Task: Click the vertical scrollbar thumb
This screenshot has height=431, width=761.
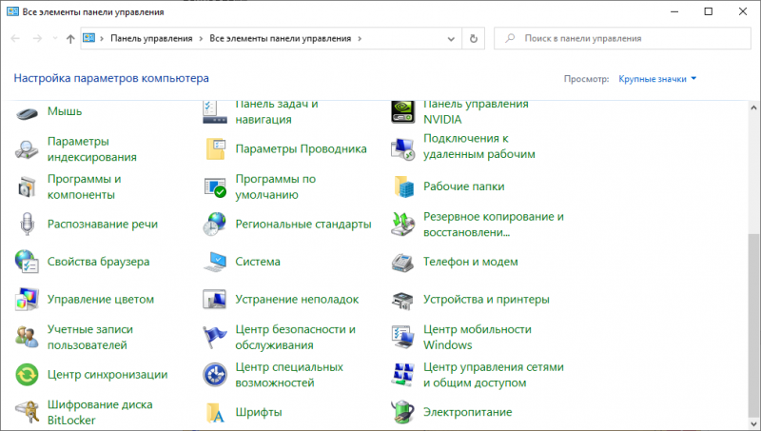Action: (x=753, y=325)
